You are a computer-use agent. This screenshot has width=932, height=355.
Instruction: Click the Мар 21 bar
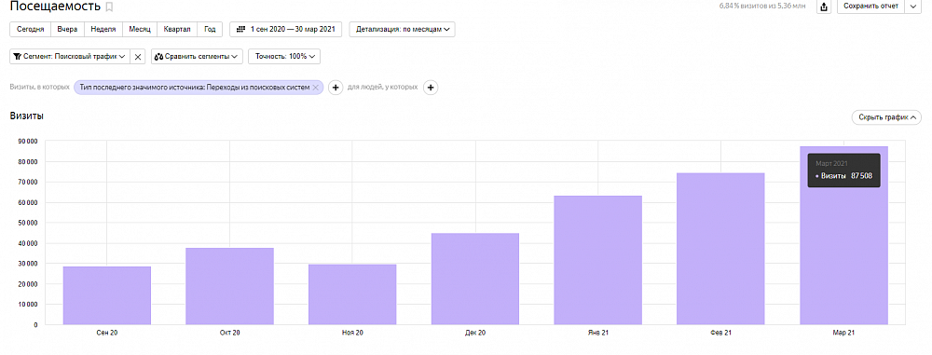[x=843, y=236]
